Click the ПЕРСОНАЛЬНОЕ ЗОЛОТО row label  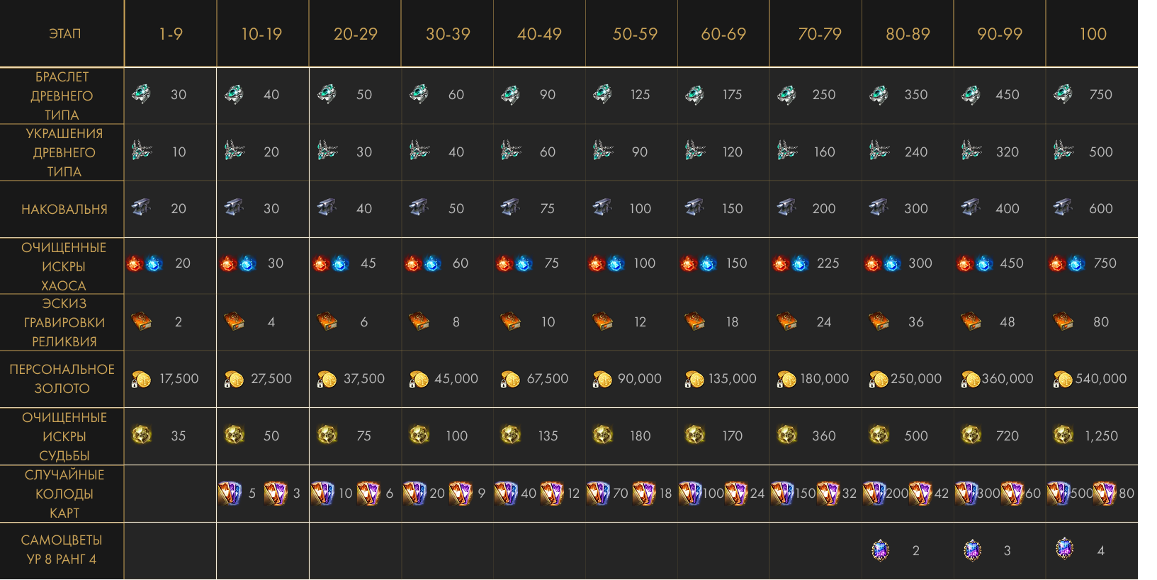coord(62,379)
